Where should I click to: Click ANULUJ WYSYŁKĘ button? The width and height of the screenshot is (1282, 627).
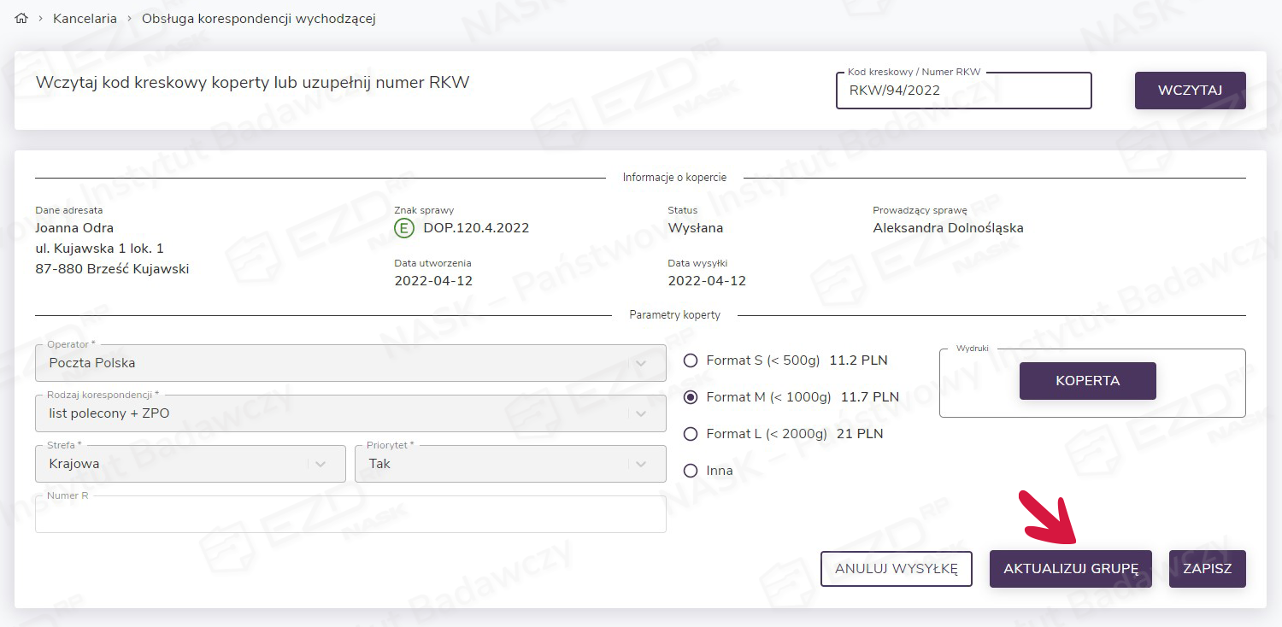[x=896, y=569]
